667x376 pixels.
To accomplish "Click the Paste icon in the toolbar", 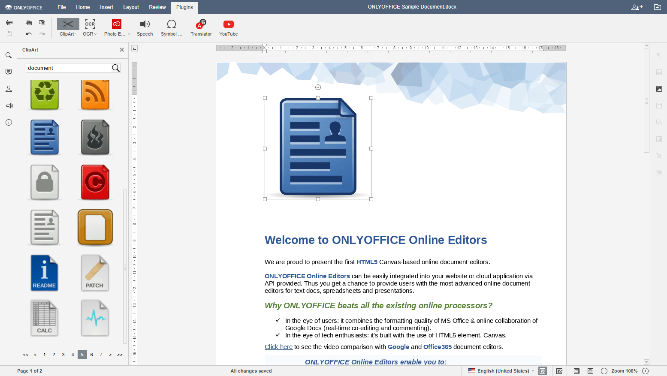I will point(42,23).
